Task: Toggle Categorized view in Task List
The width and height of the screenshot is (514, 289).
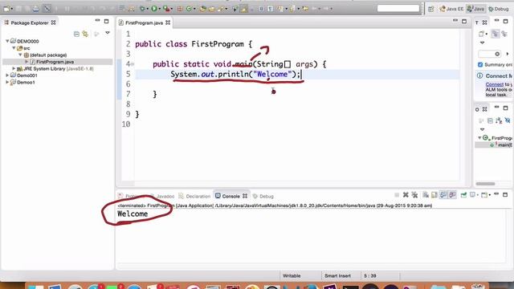Action: pyautogui.click(x=496, y=34)
